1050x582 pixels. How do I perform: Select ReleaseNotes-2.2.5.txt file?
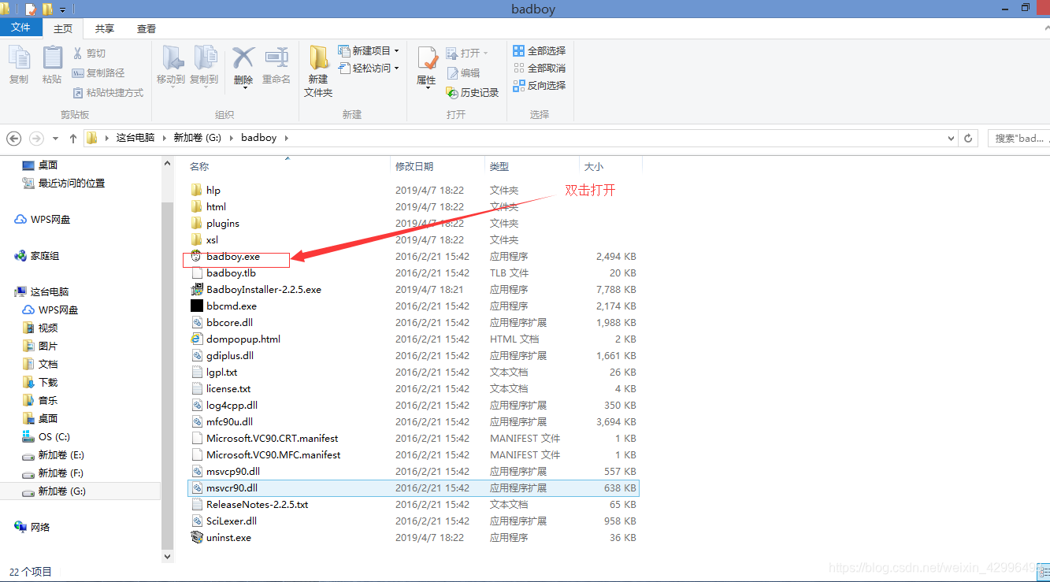(x=250, y=504)
